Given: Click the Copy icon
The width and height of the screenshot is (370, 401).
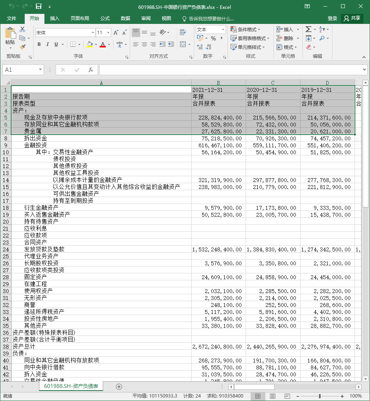Looking at the screenshot, I should 22,38.
